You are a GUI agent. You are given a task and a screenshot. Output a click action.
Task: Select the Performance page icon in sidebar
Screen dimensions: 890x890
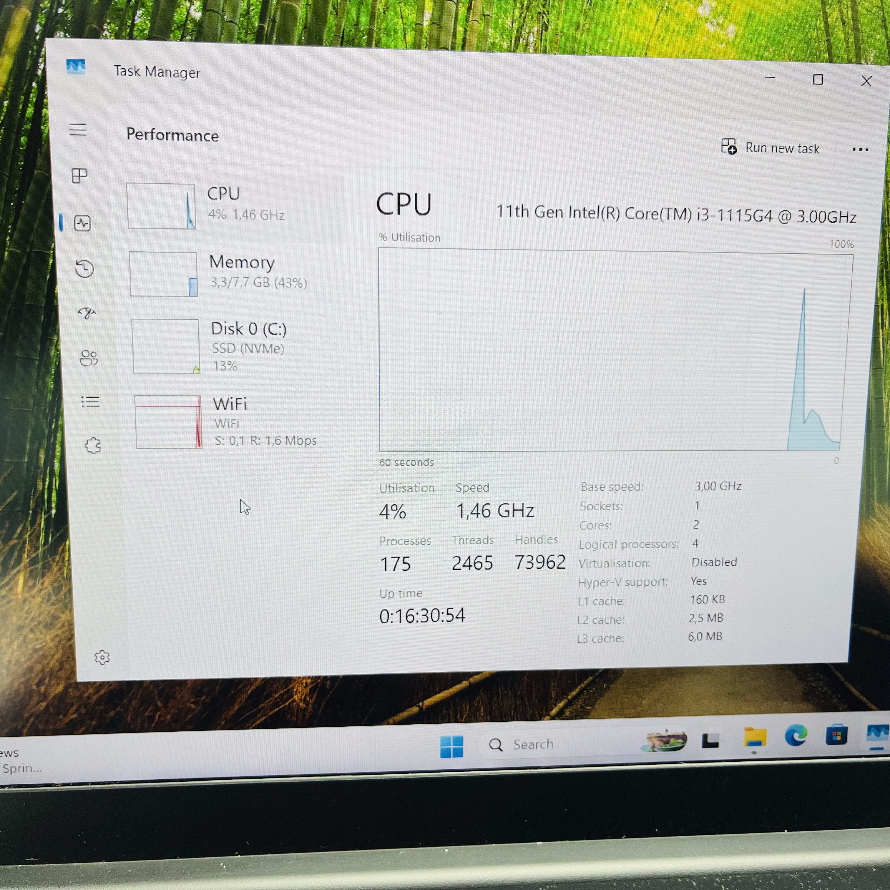point(82,223)
